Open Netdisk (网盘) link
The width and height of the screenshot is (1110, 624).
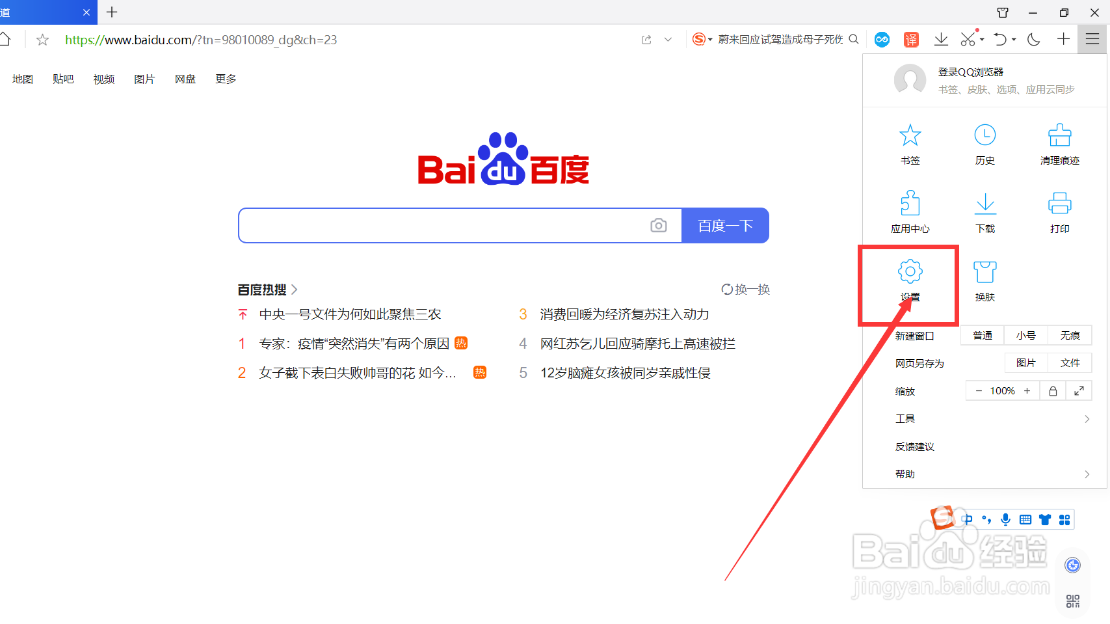pos(185,79)
